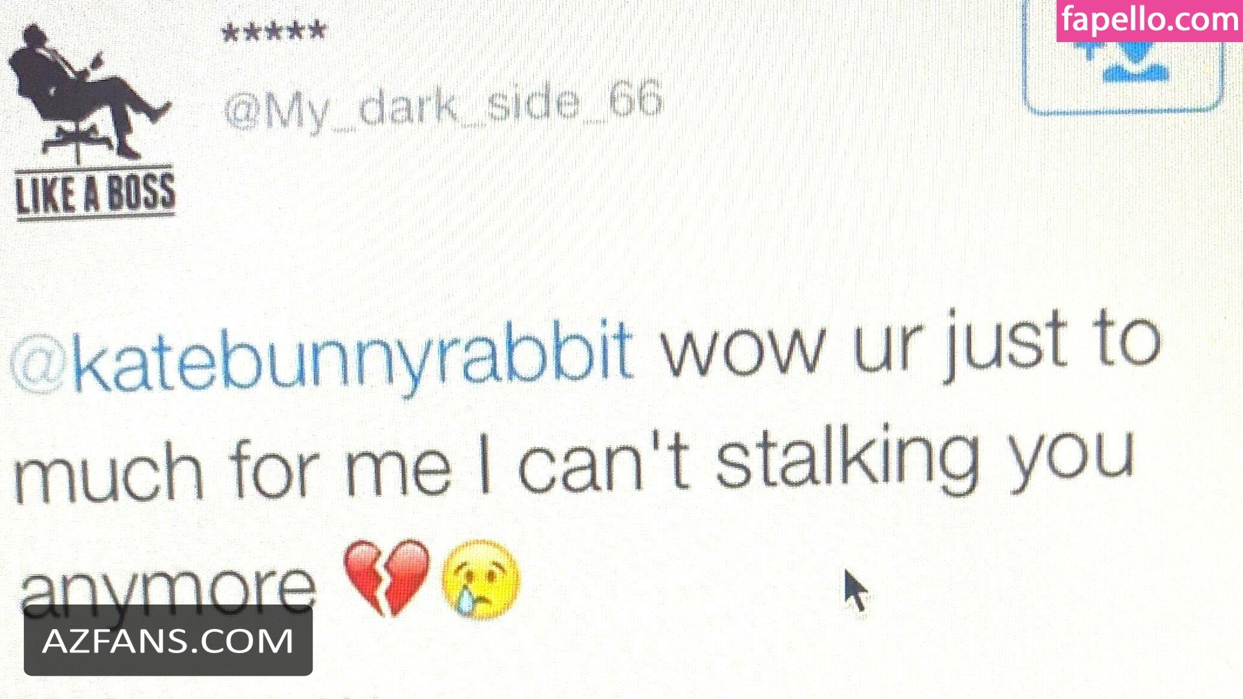Image resolution: width=1243 pixels, height=699 pixels.
Task: Click the black mouse pointer arrow
Action: [x=855, y=590]
